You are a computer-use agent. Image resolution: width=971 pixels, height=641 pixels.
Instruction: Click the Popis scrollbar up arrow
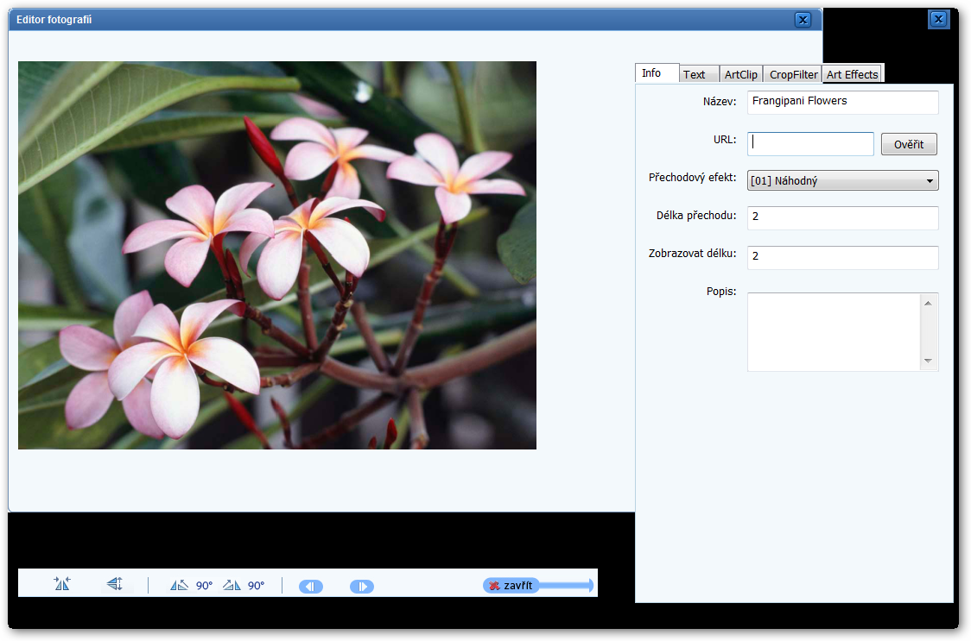pyautogui.click(x=928, y=303)
